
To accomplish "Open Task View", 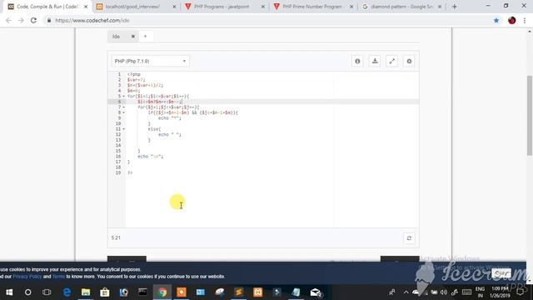I will tap(47, 292).
